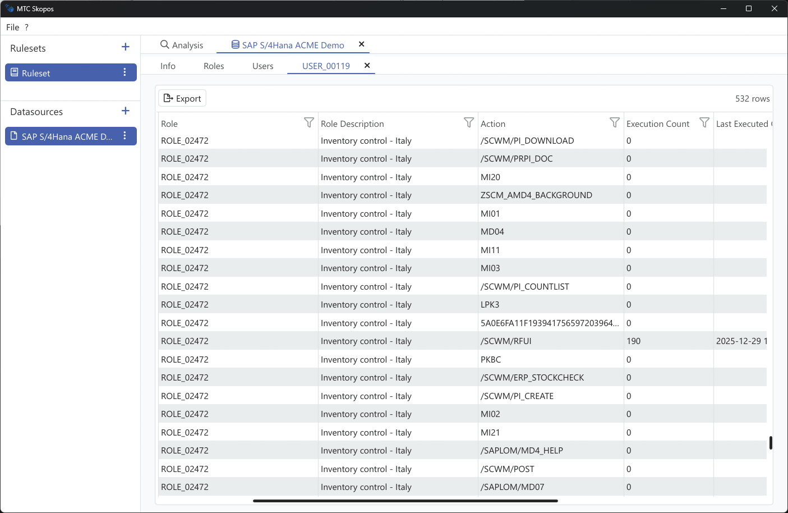Add a new Ruleset with the plus button
The width and height of the screenshot is (788, 513).
pyautogui.click(x=125, y=47)
